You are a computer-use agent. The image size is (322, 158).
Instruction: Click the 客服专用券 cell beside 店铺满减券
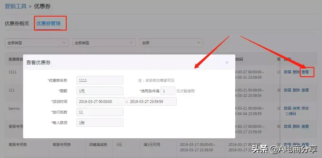62,145
